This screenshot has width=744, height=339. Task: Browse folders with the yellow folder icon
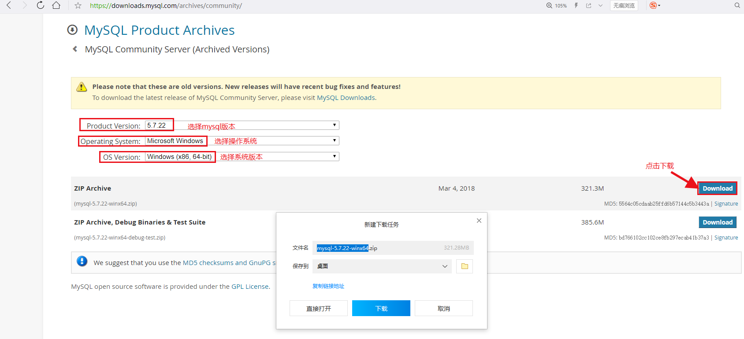pyautogui.click(x=465, y=266)
